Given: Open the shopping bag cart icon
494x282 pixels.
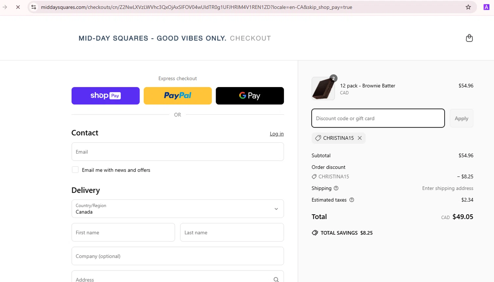Looking at the screenshot, I should pos(469,38).
